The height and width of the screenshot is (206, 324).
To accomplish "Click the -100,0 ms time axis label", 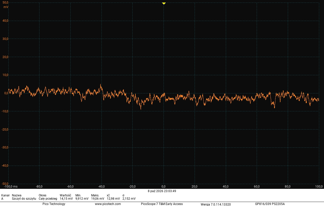I will pyautogui.click(x=11, y=187).
